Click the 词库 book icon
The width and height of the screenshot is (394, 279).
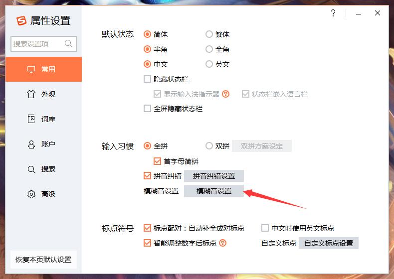tap(31, 119)
